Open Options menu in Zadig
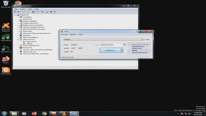The height and width of the screenshot is (116, 206). 73,34
